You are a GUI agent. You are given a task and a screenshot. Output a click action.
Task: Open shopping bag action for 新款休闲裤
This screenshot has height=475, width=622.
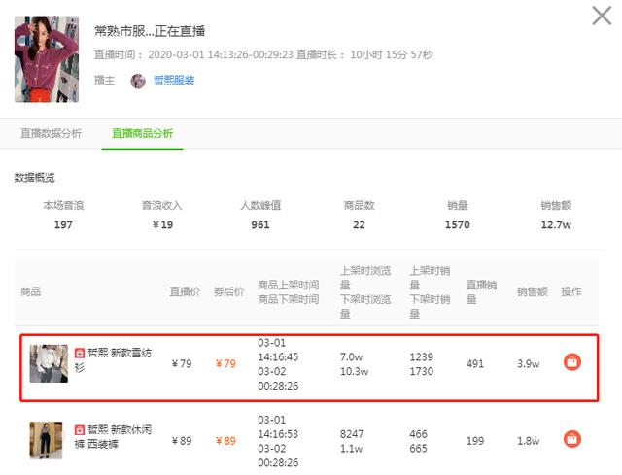click(x=572, y=439)
